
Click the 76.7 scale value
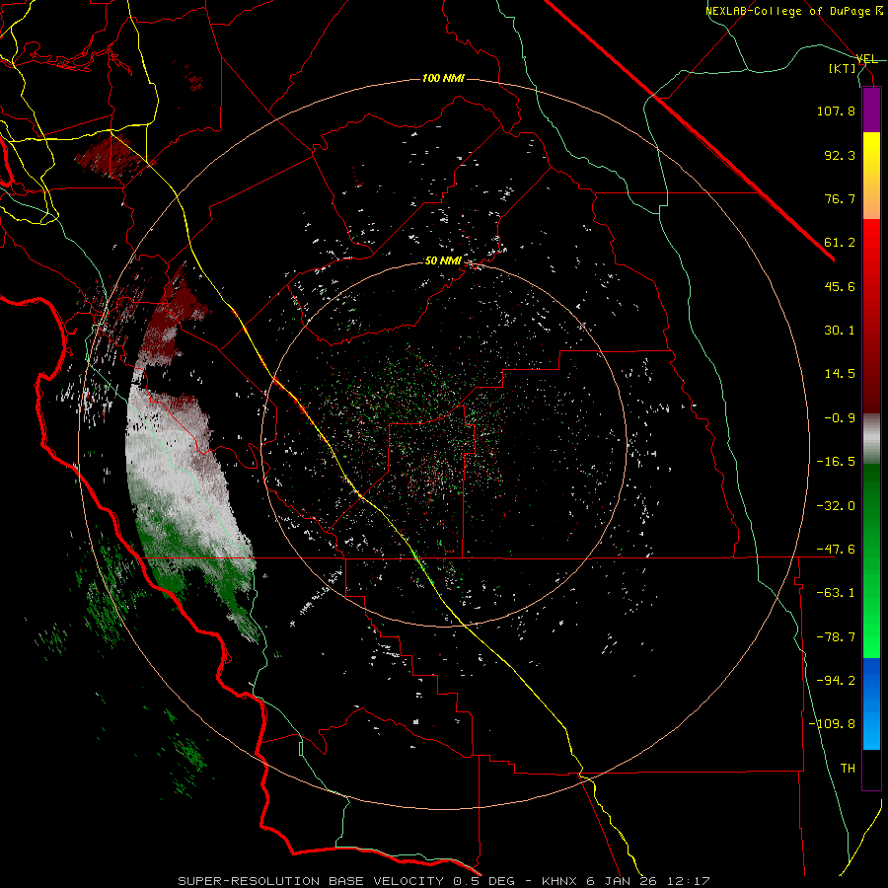[840, 198]
